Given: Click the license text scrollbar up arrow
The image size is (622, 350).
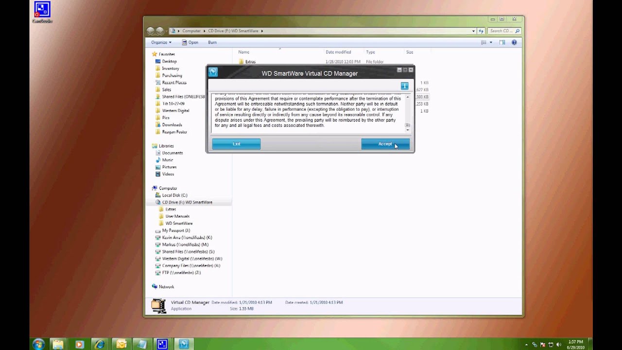Looking at the screenshot, I should 407,97.
